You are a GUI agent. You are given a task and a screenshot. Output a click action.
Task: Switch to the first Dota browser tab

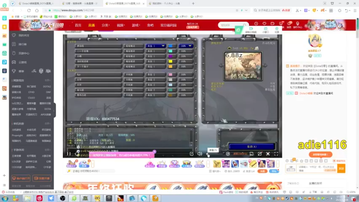37,4
